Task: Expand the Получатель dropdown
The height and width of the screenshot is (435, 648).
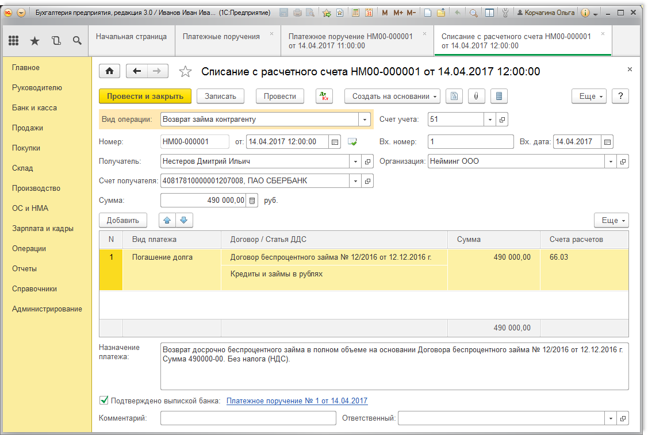Action: coord(355,161)
